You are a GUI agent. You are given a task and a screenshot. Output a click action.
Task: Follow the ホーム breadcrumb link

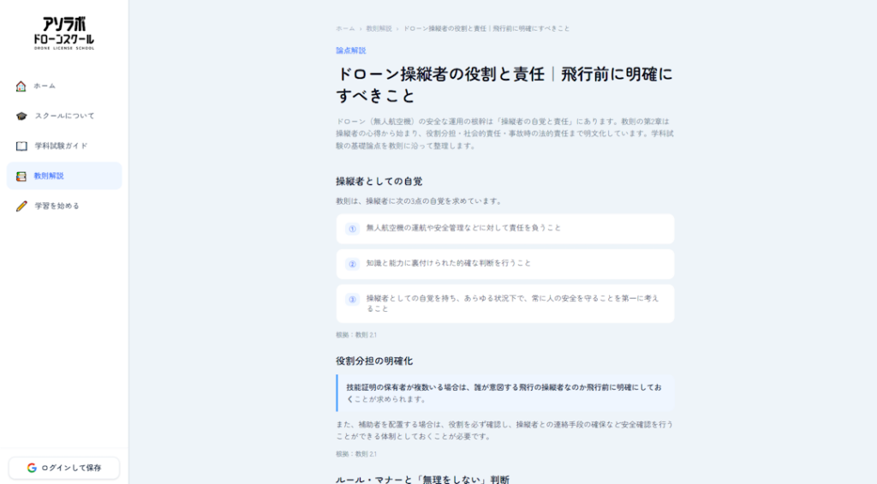[345, 28]
